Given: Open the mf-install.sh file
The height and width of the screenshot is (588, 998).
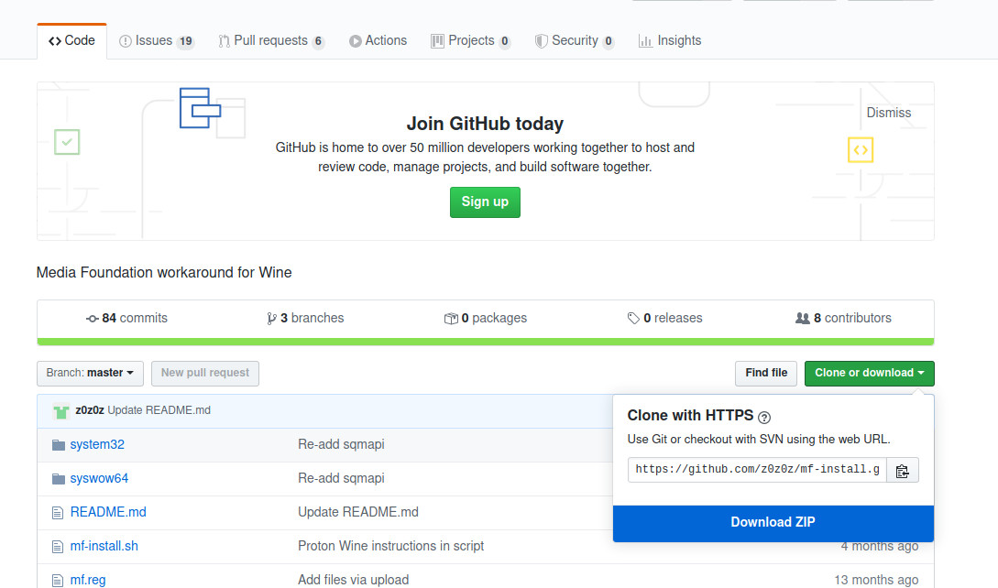Looking at the screenshot, I should pos(104,546).
